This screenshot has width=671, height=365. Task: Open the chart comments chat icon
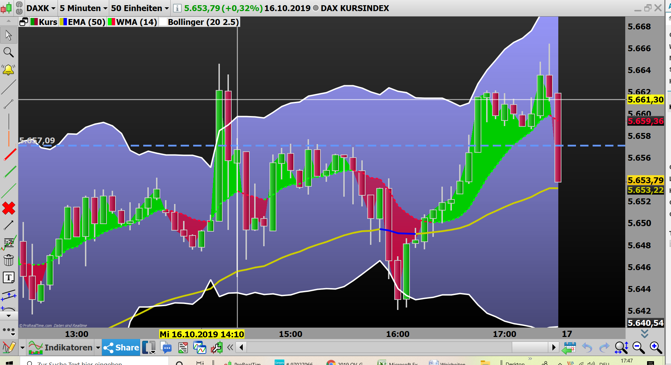(166, 347)
